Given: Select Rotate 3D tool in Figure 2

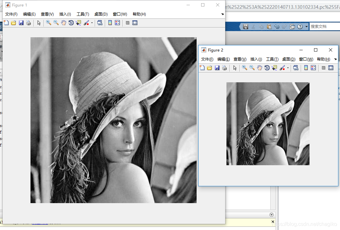Looking at the screenshot, I should click(x=267, y=68).
